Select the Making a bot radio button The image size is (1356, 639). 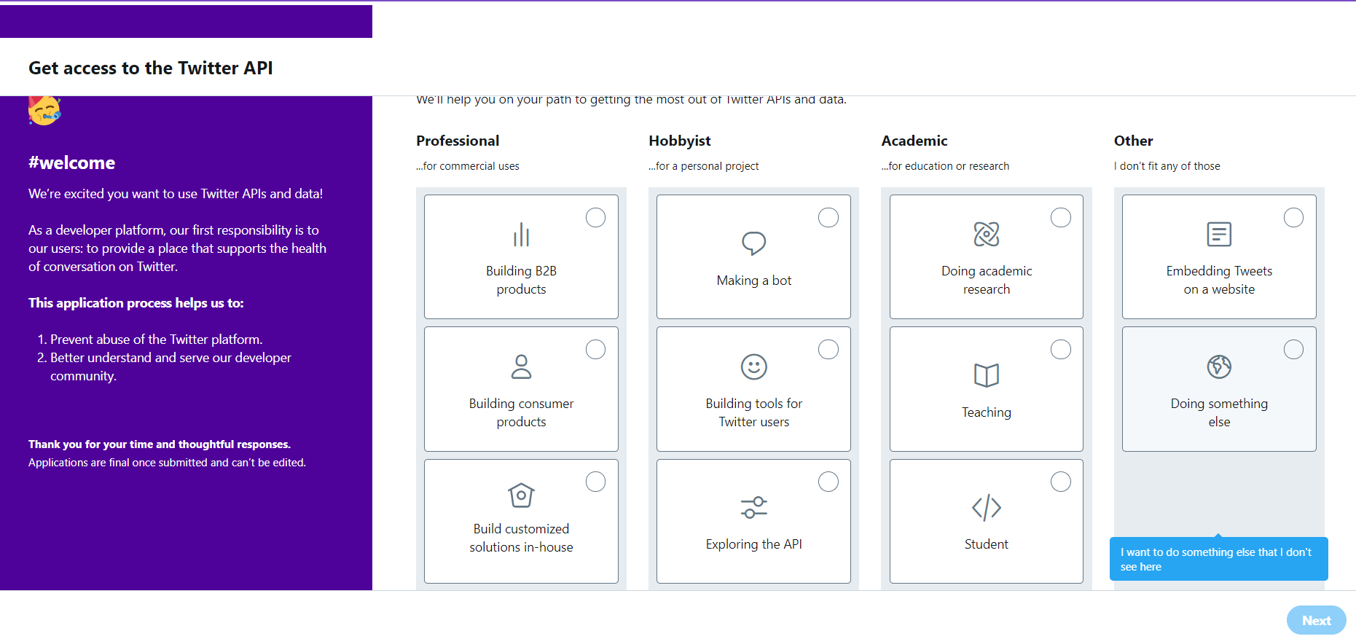click(x=828, y=217)
